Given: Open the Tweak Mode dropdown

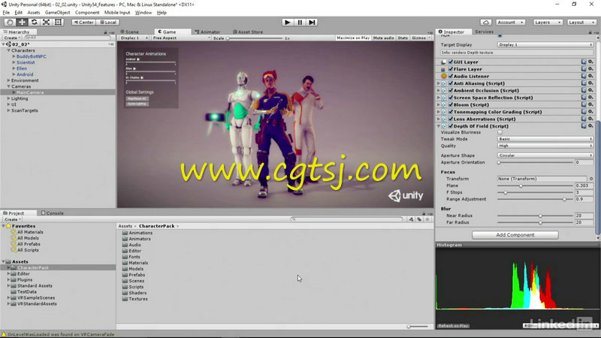Looking at the screenshot, I should click(545, 139).
